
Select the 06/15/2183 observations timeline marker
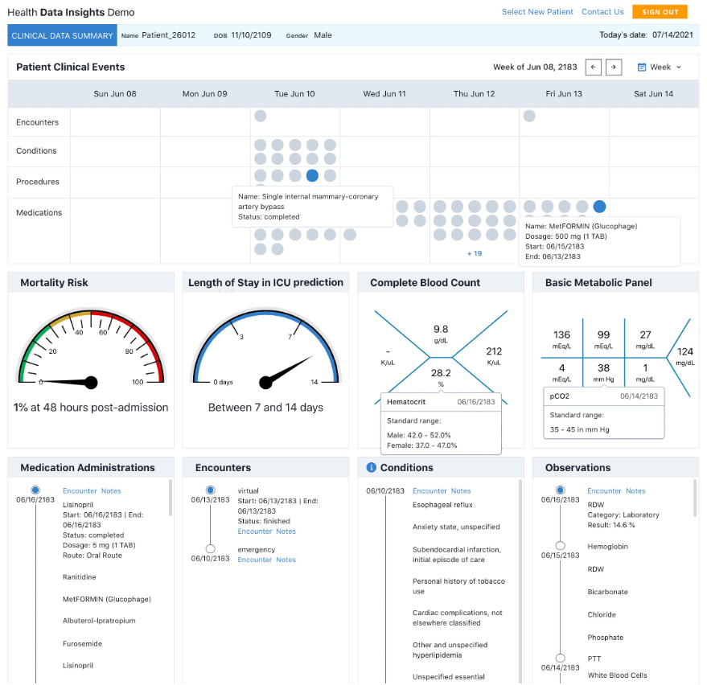[560, 545]
